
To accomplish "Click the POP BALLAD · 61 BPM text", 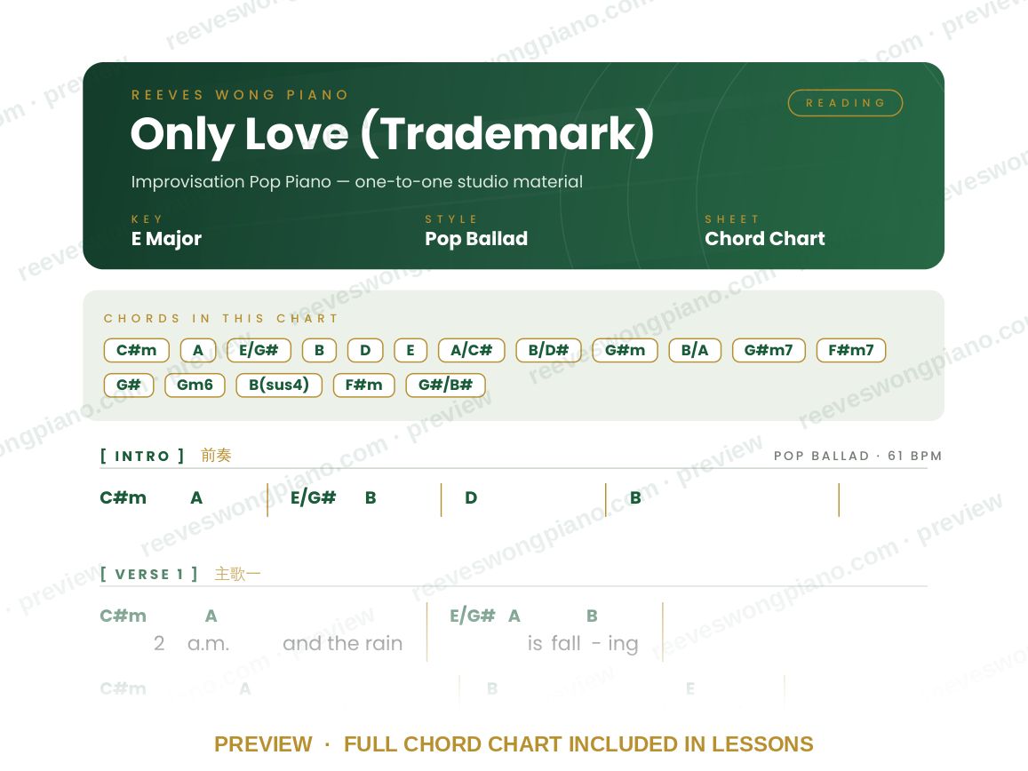I will (857, 456).
